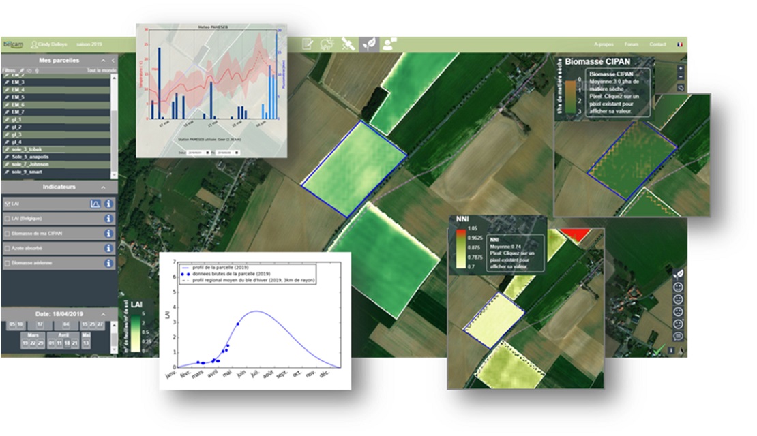Collapse the Indicateurs panel

pos(103,187)
